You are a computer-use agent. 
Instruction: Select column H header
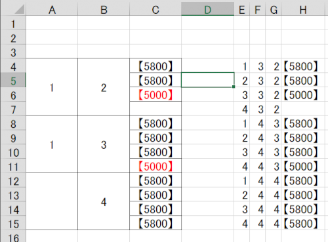(x=303, y=10)
